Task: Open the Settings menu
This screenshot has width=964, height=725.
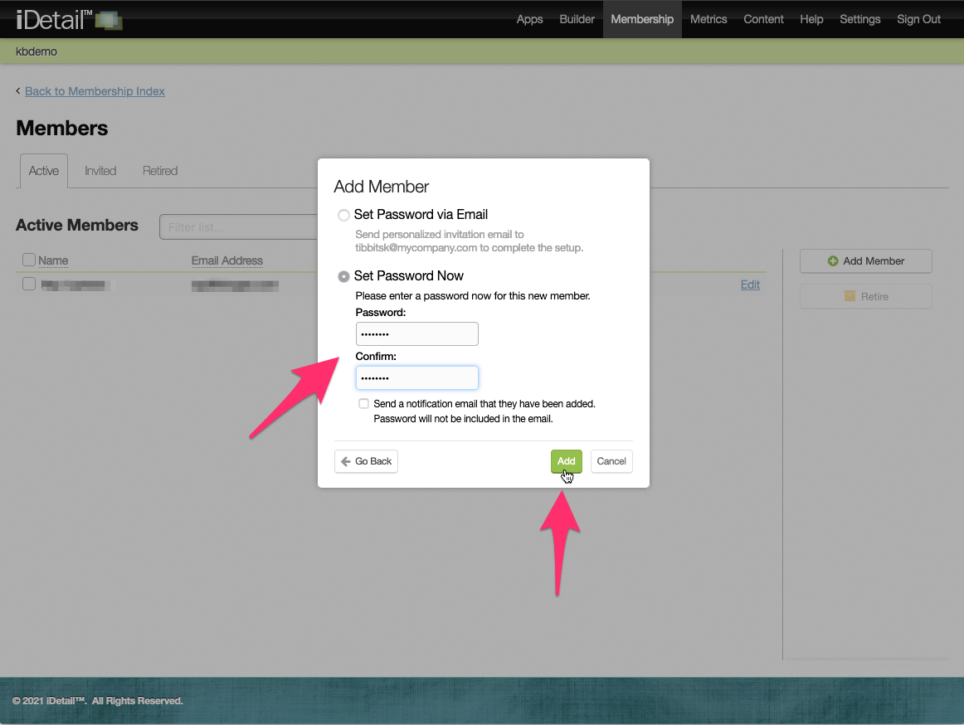Action: [859, 19]
